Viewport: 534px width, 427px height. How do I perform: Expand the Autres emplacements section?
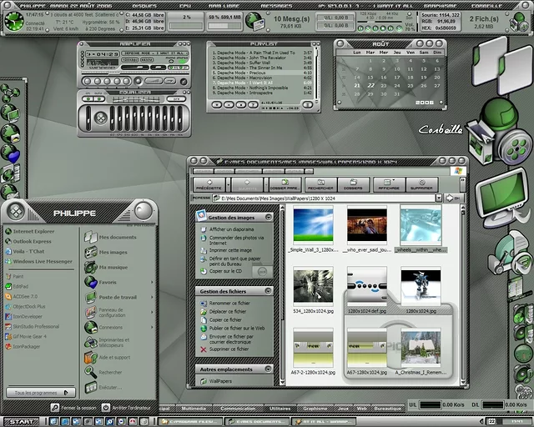268,369
